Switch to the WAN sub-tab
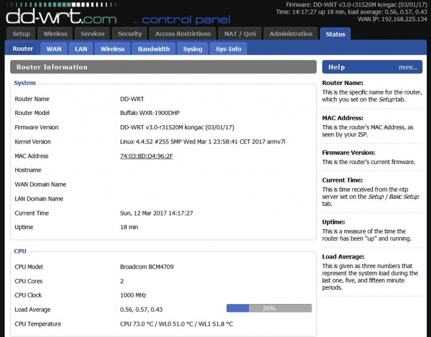431x337 pixels. pos(54,49)
